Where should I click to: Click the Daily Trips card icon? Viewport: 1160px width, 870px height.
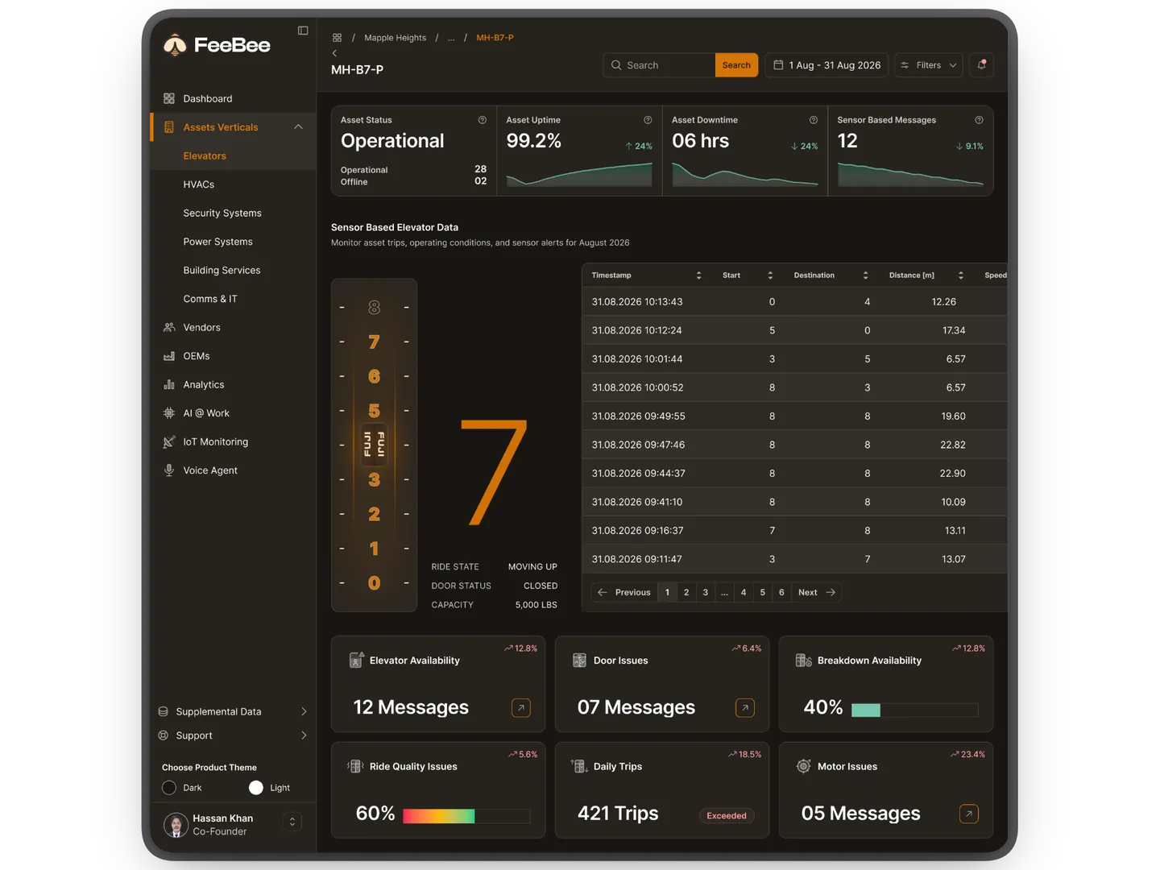click(579, 766)
